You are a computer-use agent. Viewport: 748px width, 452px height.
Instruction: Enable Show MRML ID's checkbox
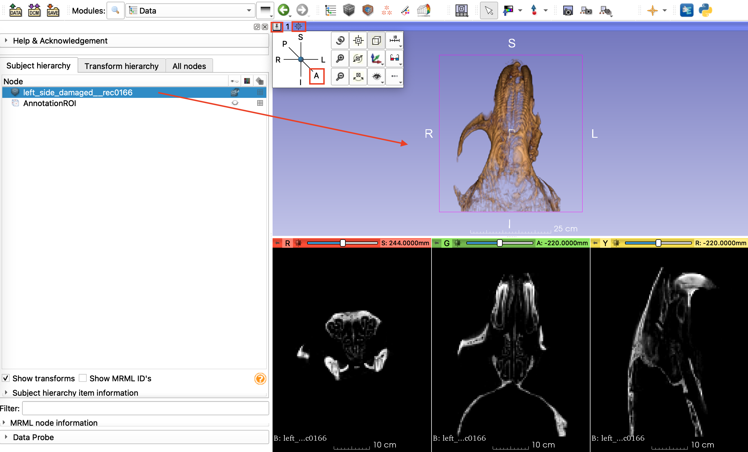82,378
